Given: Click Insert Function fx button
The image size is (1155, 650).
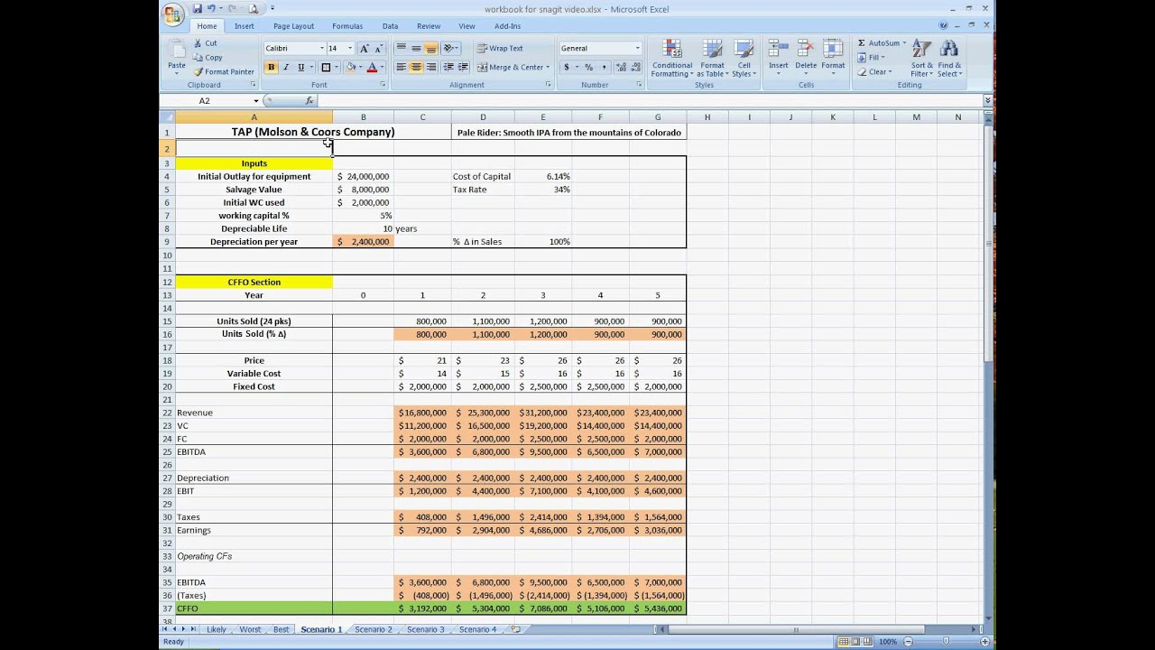Looking at the screenshot, I should click(309, 101).
